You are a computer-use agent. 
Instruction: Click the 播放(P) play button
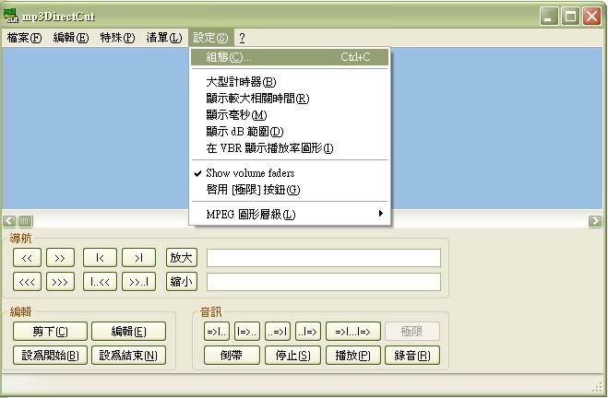352,355
